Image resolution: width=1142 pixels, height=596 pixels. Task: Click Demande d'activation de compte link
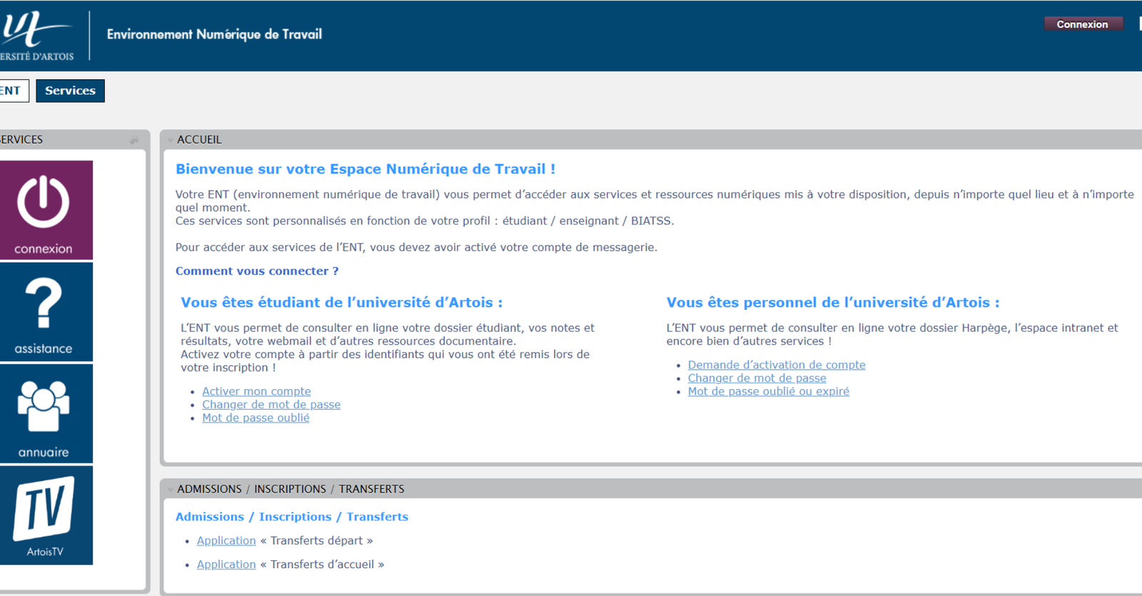pyautogui.click(x=777, y=365)
